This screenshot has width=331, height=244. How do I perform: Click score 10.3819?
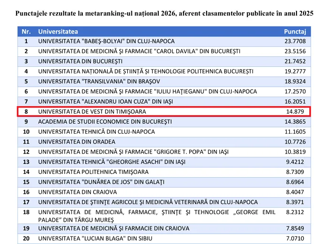coord(295,152)
